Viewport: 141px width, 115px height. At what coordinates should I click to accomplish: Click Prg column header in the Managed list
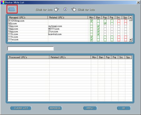pyautogui.click(x=112, y=17)
